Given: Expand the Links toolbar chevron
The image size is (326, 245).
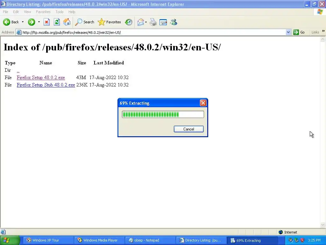Looking at the screenshot, I should (323, 31).
